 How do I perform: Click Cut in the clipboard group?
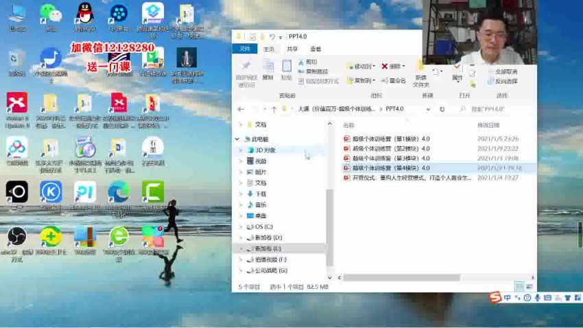[308, 62]
